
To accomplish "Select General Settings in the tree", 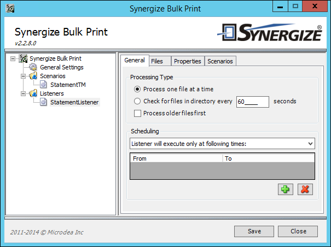I will pos(62,67).
